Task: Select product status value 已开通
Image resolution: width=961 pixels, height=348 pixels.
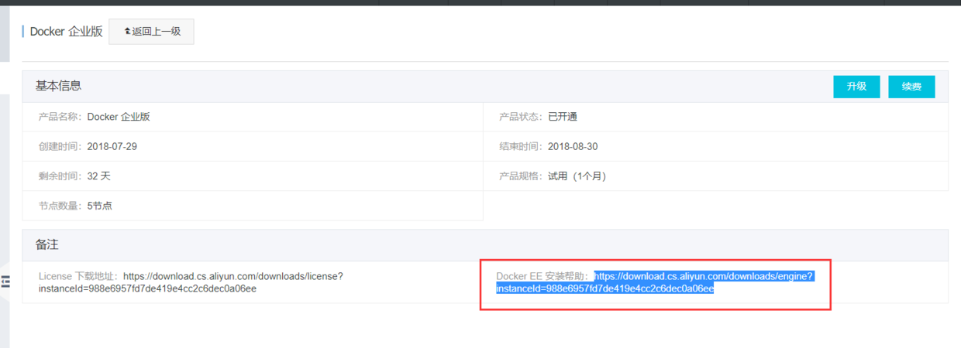Action: tap(563, 117)
